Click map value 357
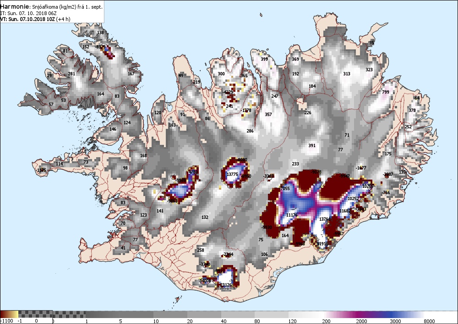 tap(268, 115)
